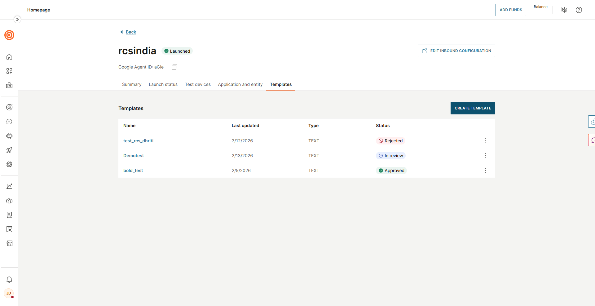595x306 pixels.
Task: Toggle the muted sound icon in header
Action: pyautogui.click(x=564, y=10)
